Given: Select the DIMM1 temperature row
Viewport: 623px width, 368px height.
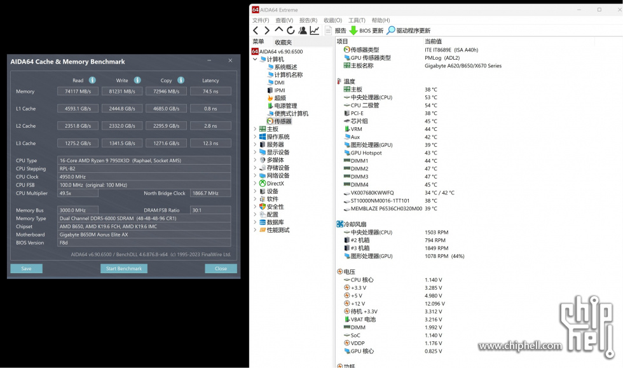Looking at the screenshot, I should (x=391, y=161).
